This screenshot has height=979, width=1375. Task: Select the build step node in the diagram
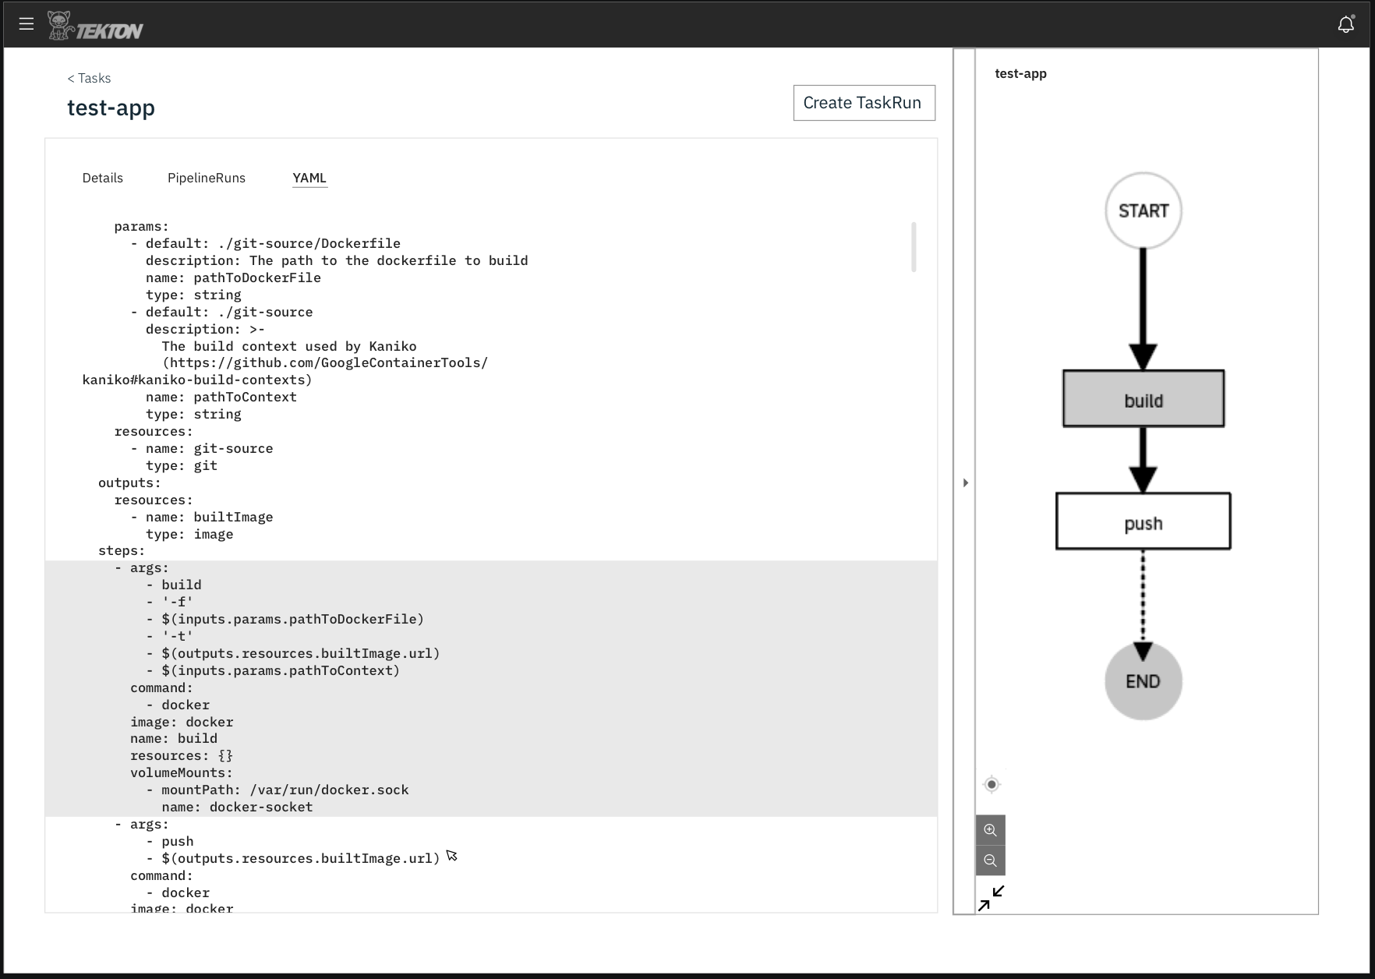(x=1143, y=399)
